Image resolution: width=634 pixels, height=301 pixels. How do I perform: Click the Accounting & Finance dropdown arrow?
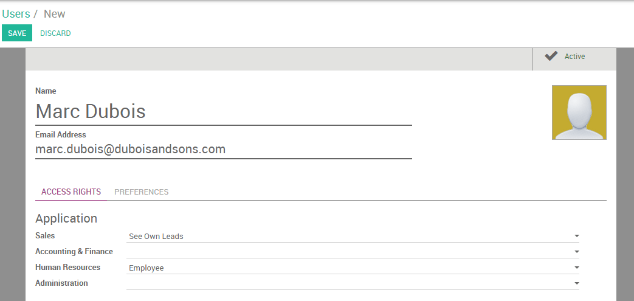pyautogui.click(x=576, y=252)
